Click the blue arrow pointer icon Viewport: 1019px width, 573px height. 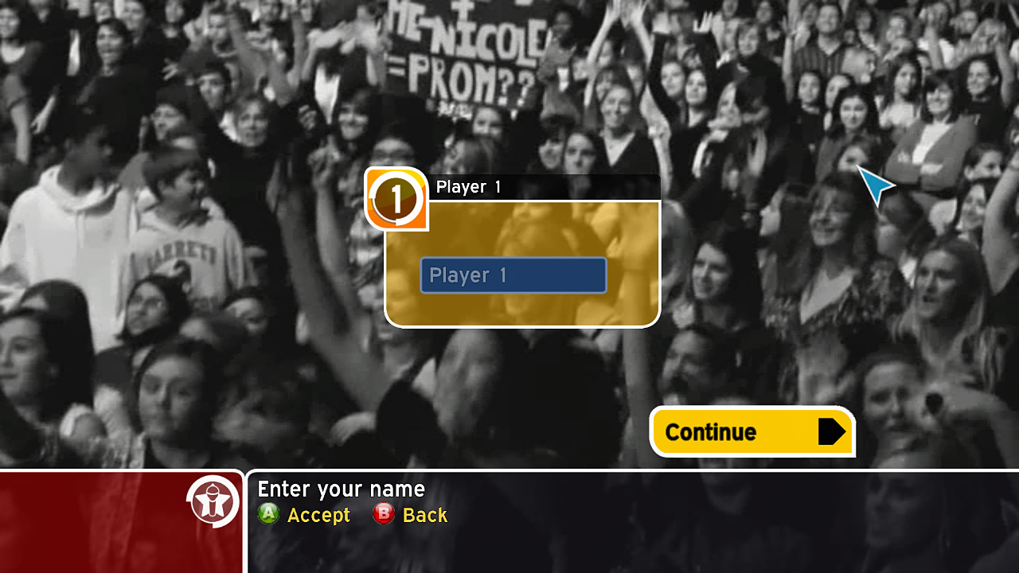(875, 185)
